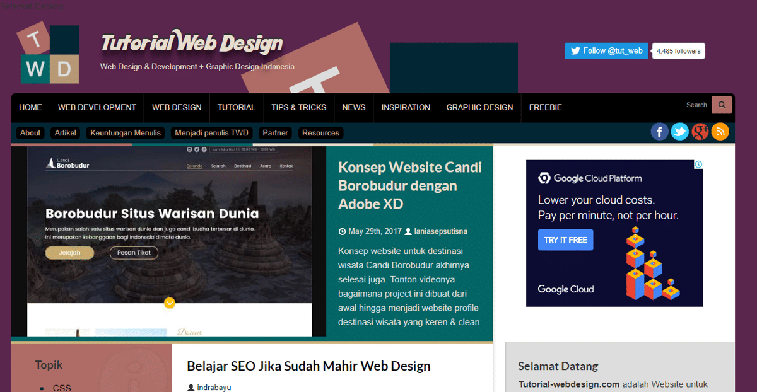Click the yellow scroll arrow on the featured slider
The image size is (757, 392).
click(169, 303)
